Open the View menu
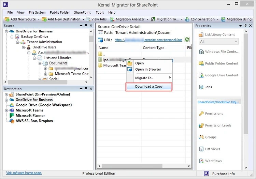This screenshot has height=179, width=256. 21,12
